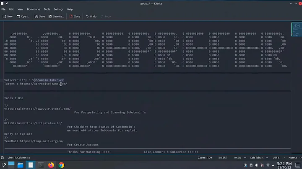The image size is (302, 169).
Task: Click the 'Vulnerability :' label text
Action: (17, 80)
